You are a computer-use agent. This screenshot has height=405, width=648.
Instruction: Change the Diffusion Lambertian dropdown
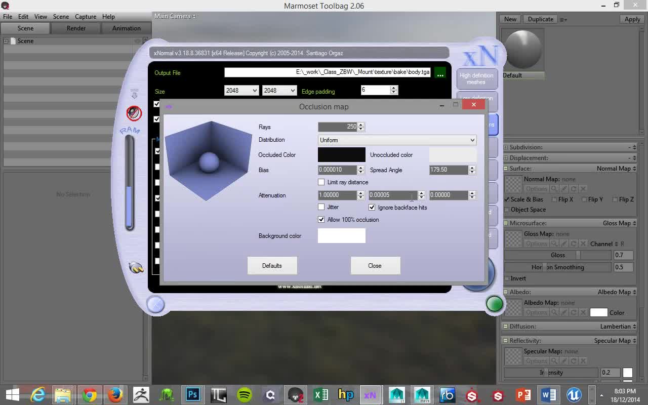[x=618, y=327]
